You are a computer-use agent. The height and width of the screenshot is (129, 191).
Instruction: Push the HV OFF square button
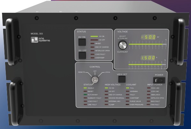pos(82,56)
